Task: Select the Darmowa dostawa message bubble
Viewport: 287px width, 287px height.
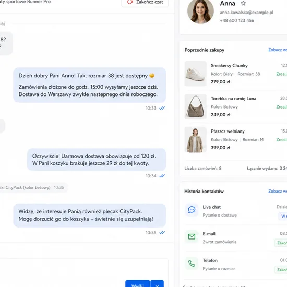Action: (x=97, y=160)
